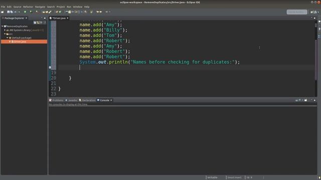321x180 pixels.
Task: Open the File menu
Action: click(3, 6)
